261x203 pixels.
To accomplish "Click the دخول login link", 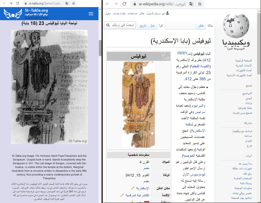I will pos(108,14).
